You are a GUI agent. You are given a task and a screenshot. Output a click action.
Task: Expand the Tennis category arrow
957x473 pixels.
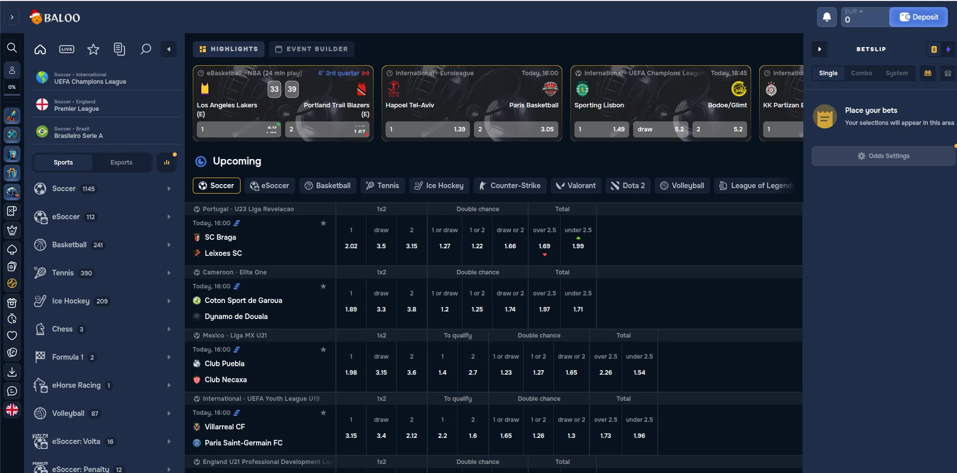pyautogui.click(x=169, y=273)
